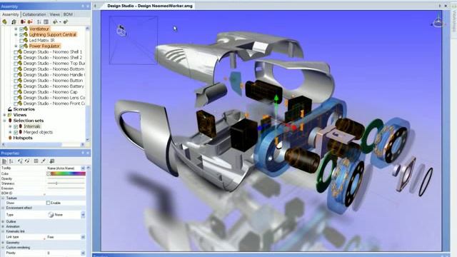
Task: Click the camera view thumbnail in viewport
Action: (x=134, y=40)
